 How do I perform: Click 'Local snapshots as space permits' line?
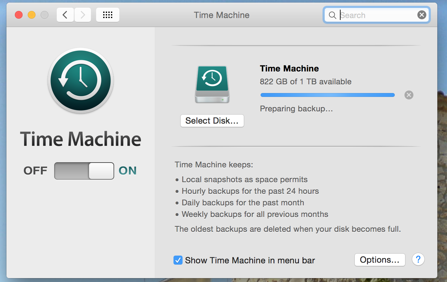pyautogui.click(x=245, y=180)
